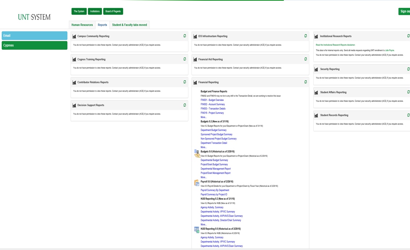This screenshot has width=410, height=250.
Task: Click the chart icon beside Student Affairs Reporting
Action: click(x=316, y=92)
